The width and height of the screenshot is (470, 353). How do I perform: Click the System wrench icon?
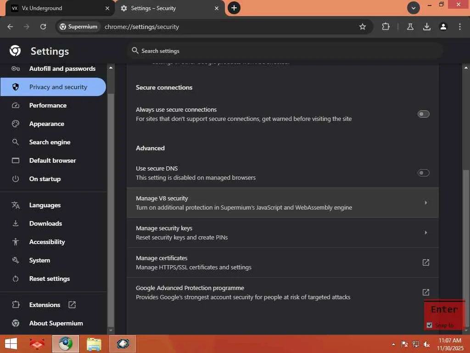coord(16,260)
